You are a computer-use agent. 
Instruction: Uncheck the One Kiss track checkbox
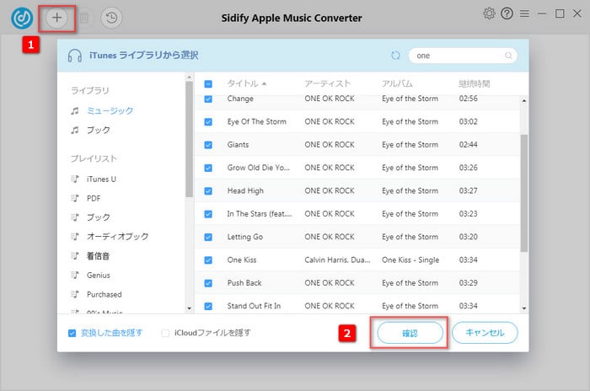coord(208,260)
